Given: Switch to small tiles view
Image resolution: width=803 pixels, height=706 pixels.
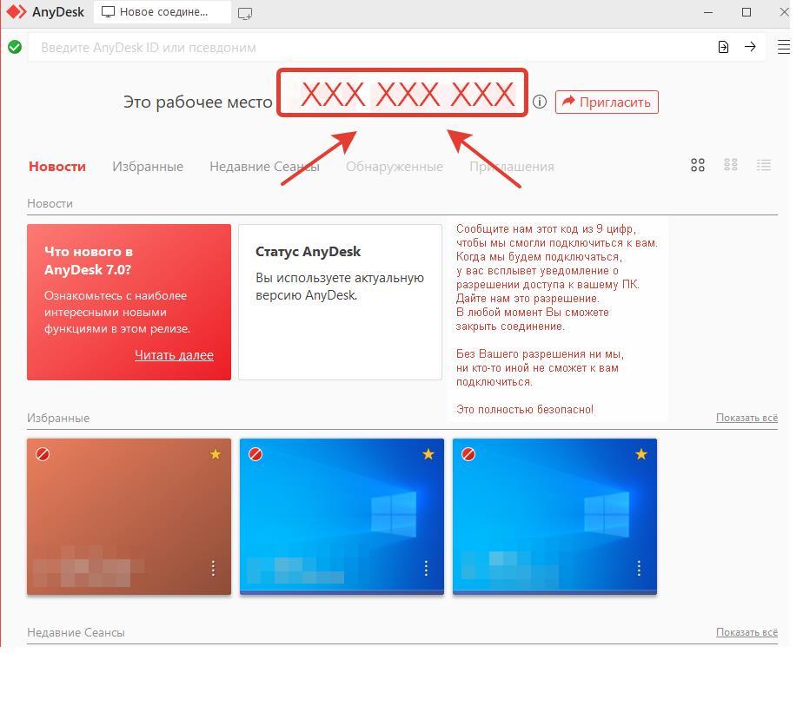Looking at the screenshot, I should (731, 165).
